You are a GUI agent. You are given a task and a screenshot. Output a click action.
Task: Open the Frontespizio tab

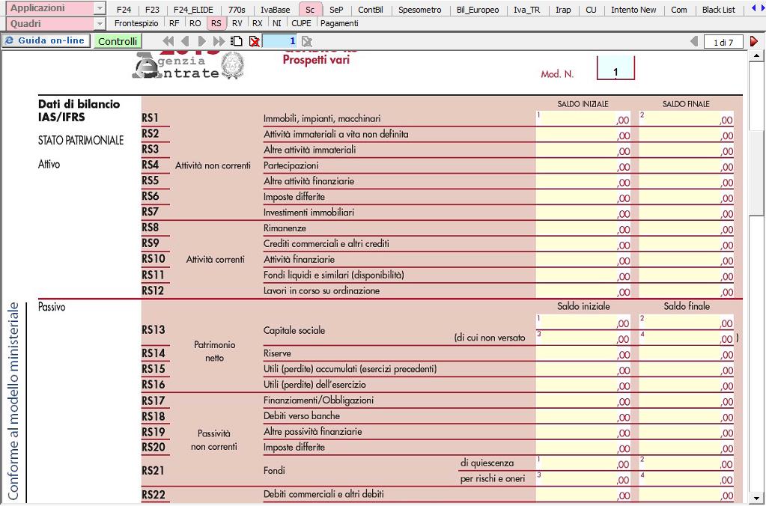[136, 23]
